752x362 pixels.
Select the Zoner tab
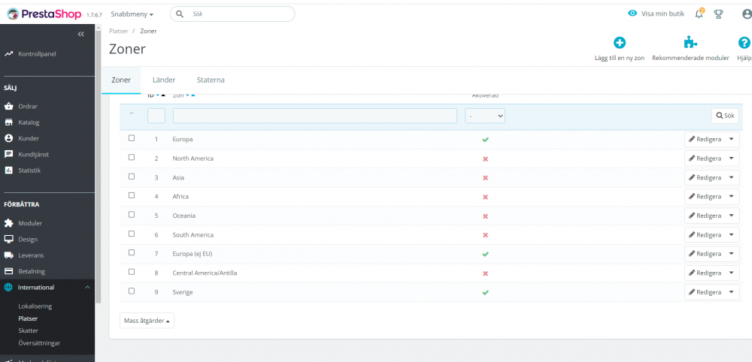click(121, 80)
